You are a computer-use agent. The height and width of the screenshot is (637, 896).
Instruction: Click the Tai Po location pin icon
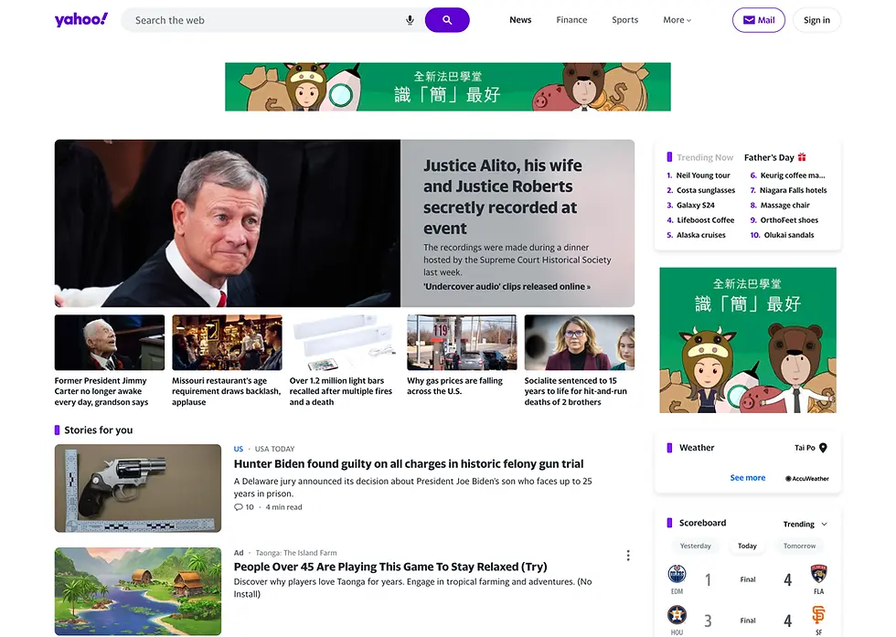tap(823, 448)
